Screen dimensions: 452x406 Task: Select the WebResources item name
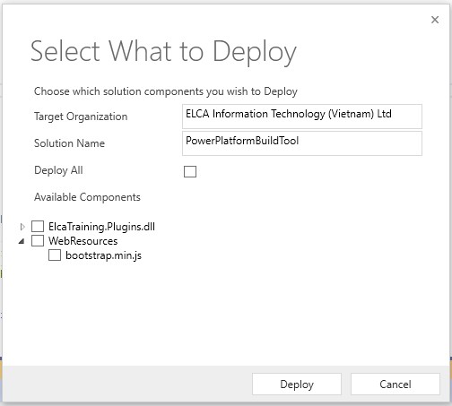(83, 241)
